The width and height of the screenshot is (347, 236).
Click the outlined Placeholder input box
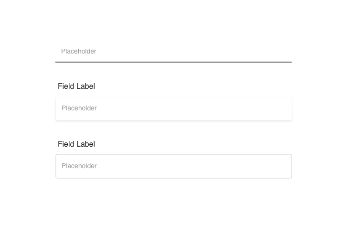point(173,166)
